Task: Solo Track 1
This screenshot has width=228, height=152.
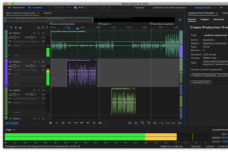Action: [39, 33]
